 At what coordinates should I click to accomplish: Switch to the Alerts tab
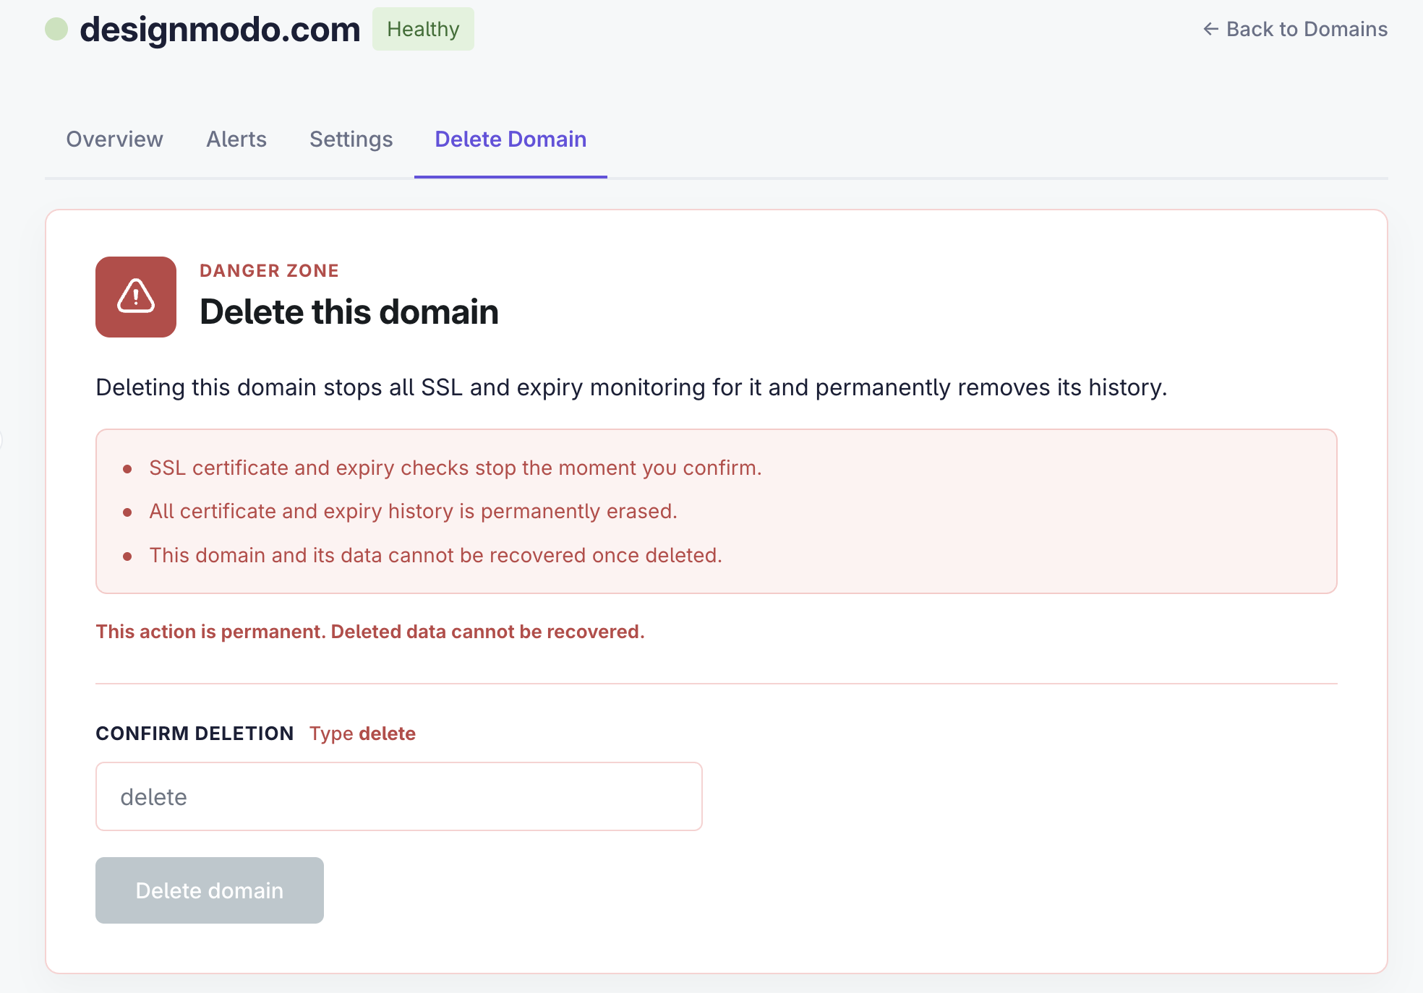tap(236, 139)
